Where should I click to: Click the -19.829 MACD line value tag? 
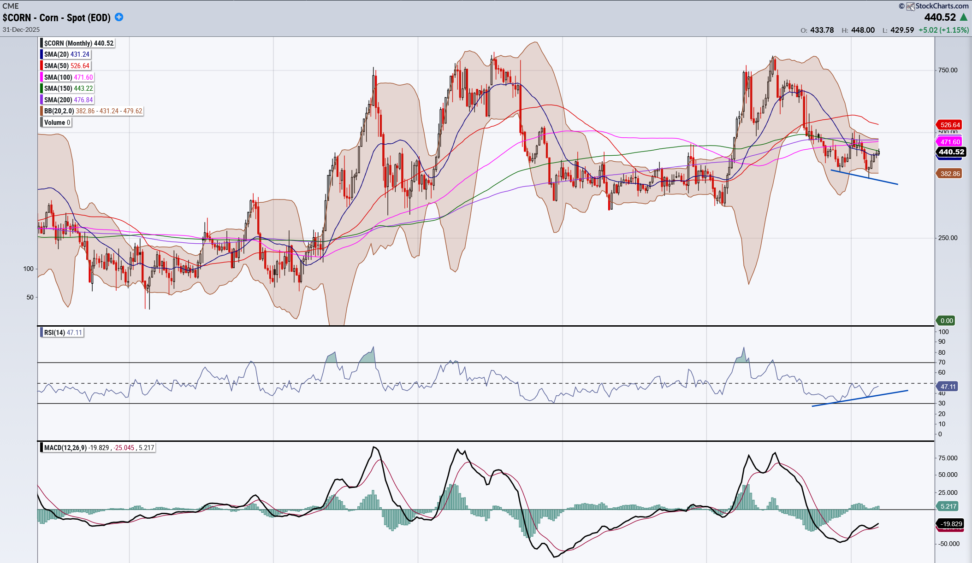951,524
